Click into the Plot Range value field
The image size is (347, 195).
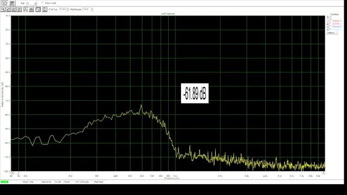[x=86, y=9]
